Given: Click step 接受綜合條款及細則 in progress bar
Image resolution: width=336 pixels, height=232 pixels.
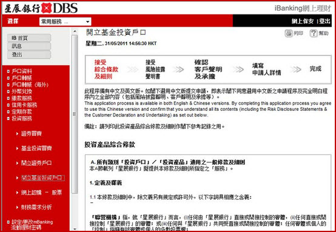Looking at the screenshot, I should 106,69.
